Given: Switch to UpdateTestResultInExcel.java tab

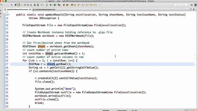Looking at the screenshot, I should pyautogui.click(x=17, y=10).
